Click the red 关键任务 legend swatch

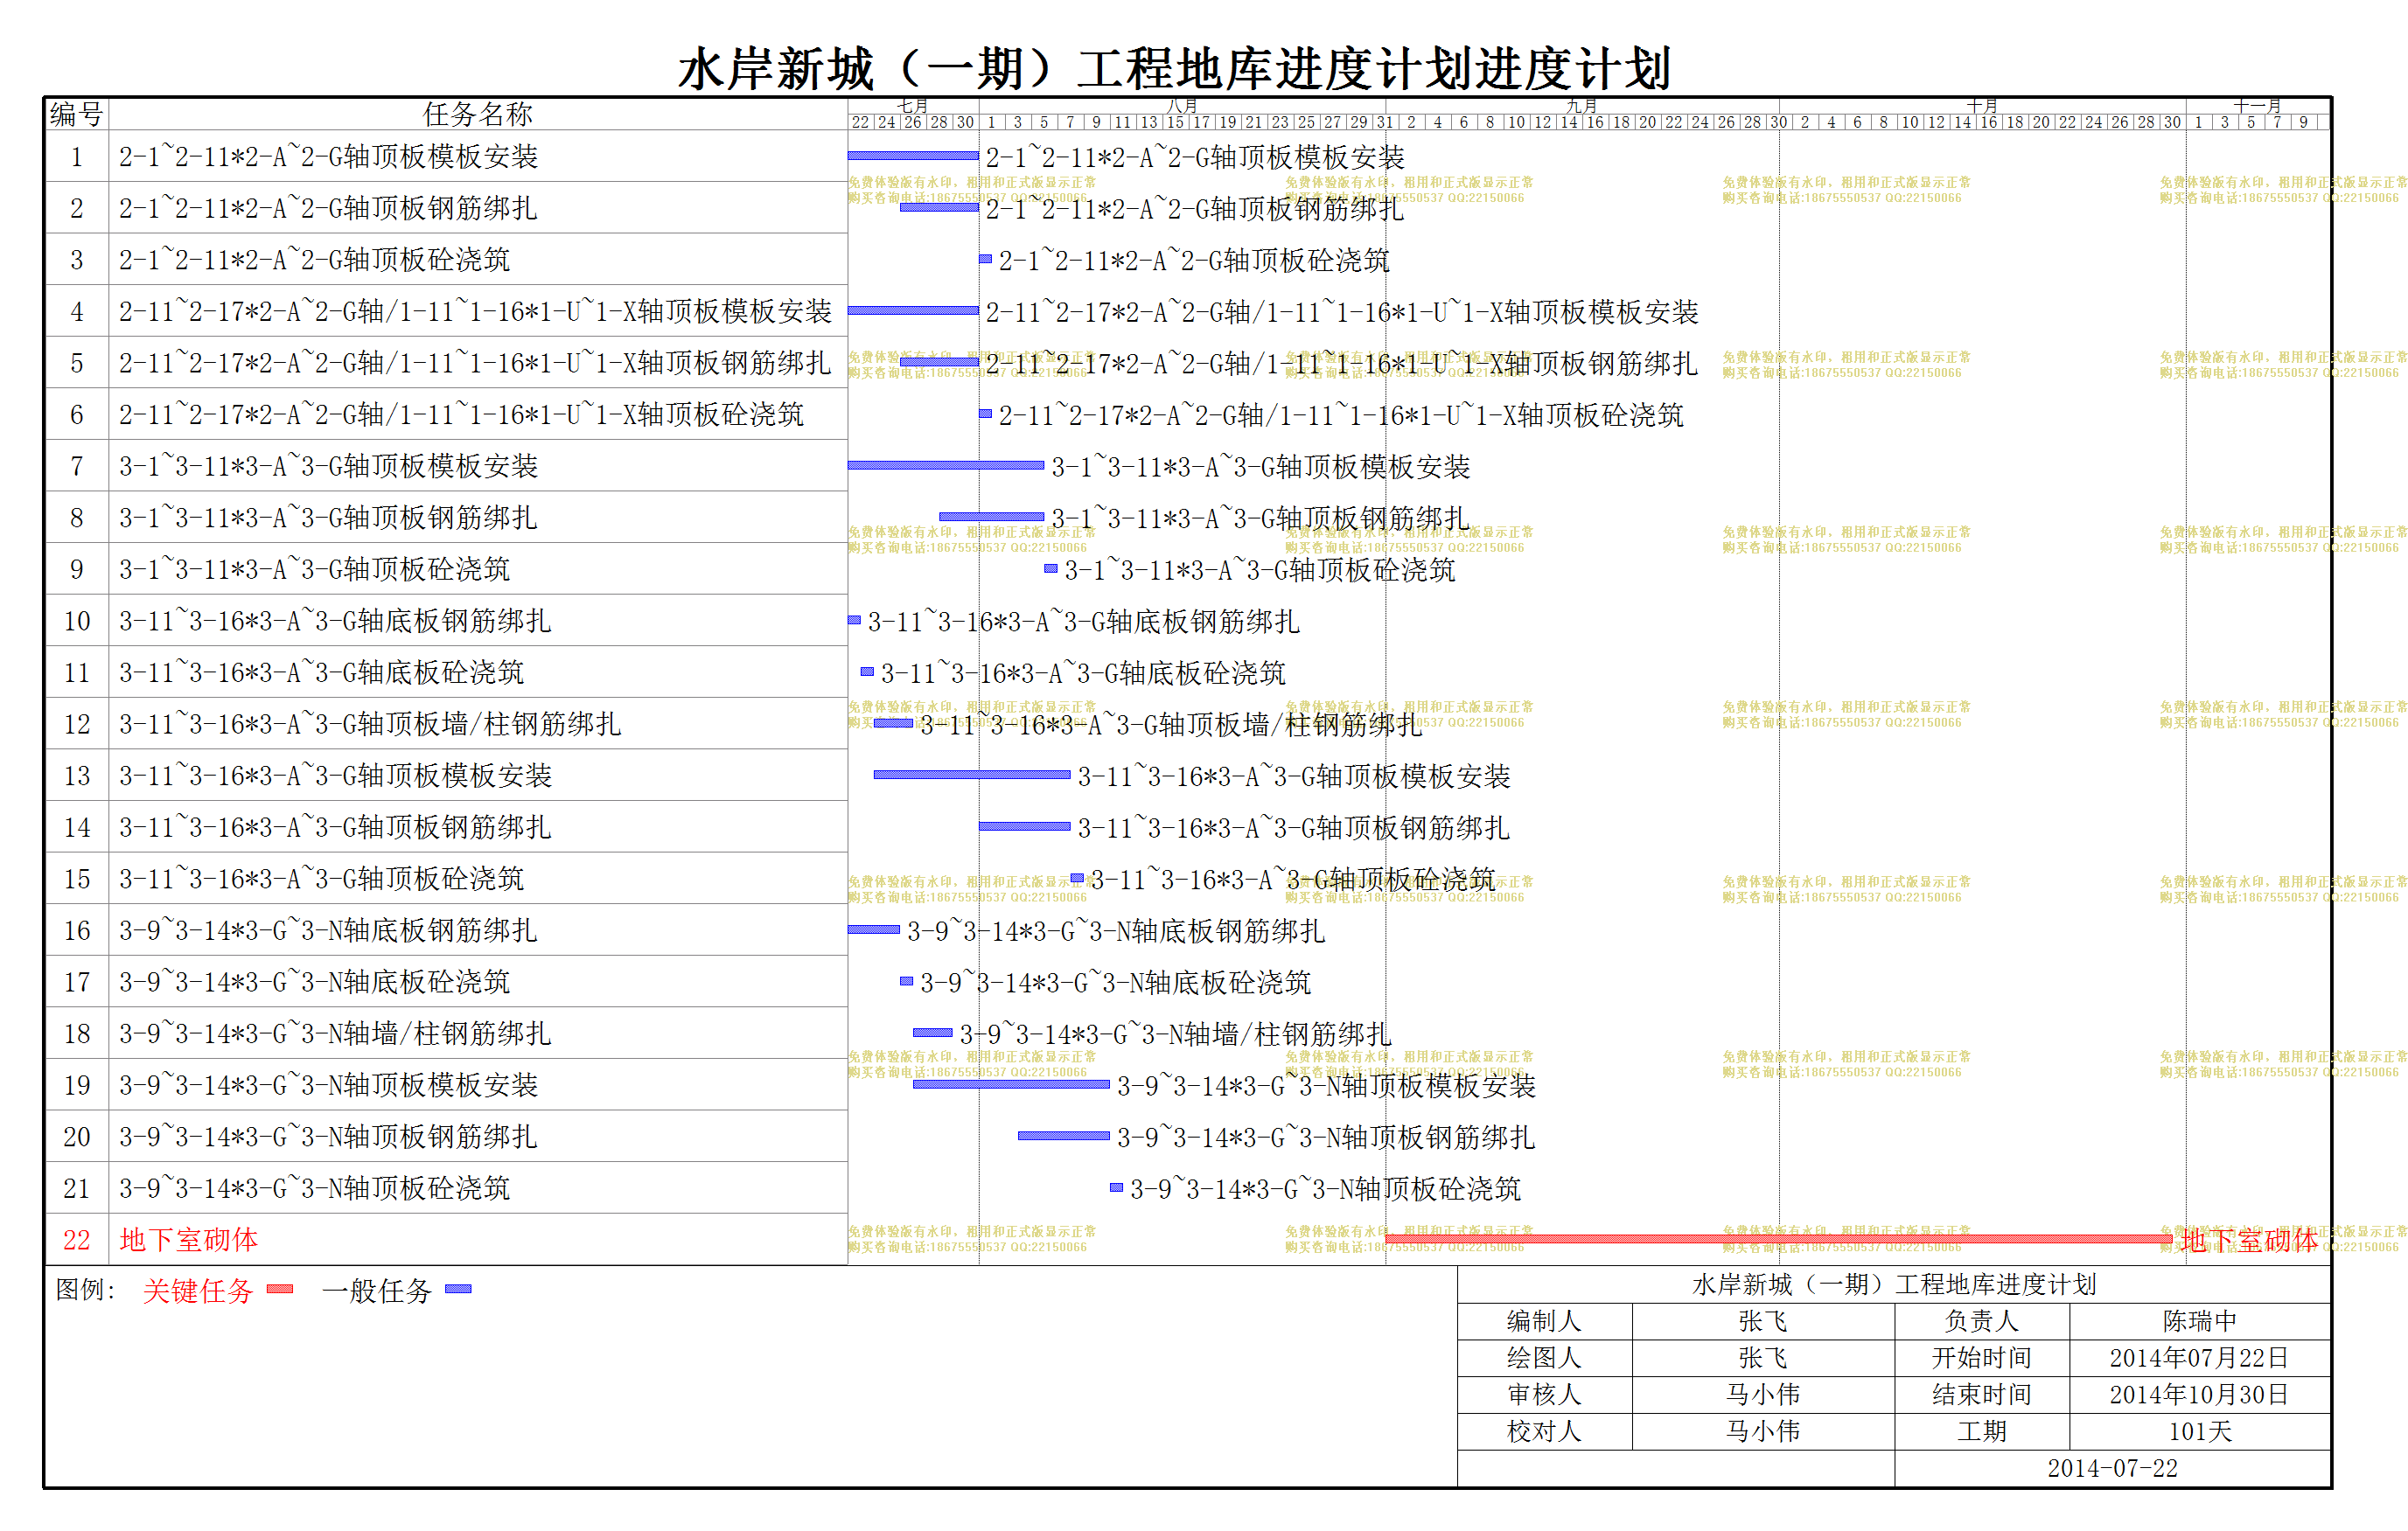[280, 1289]
